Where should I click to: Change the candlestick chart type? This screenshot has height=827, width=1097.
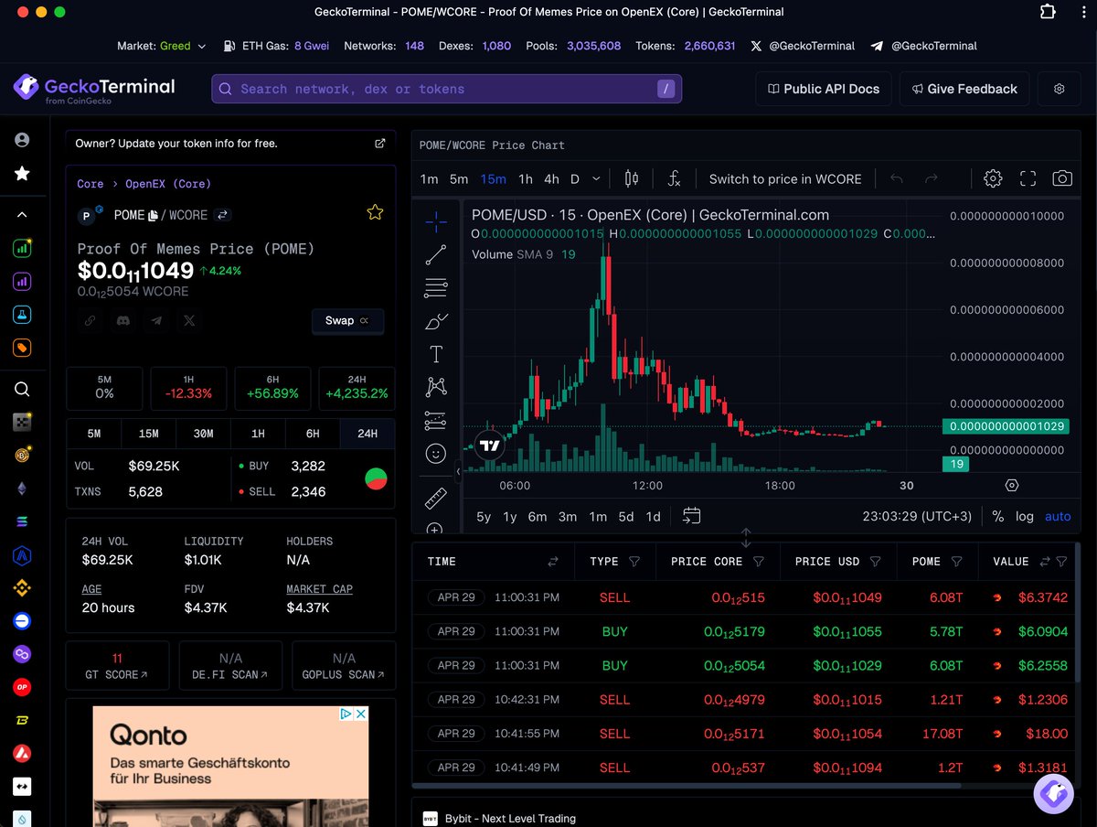pos(631,179)
